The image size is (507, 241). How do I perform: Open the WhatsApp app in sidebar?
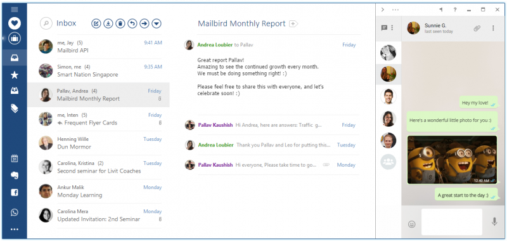[14, 212]
